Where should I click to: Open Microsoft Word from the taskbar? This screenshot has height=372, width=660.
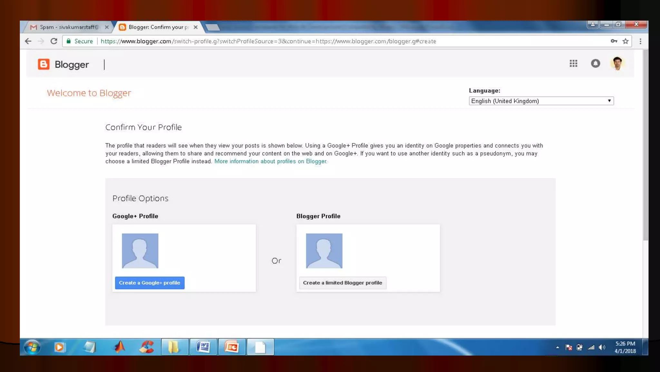203,347
